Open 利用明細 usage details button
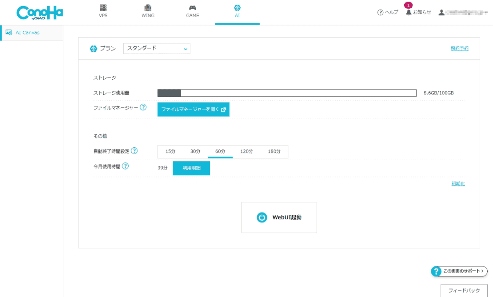 [191, 168]
